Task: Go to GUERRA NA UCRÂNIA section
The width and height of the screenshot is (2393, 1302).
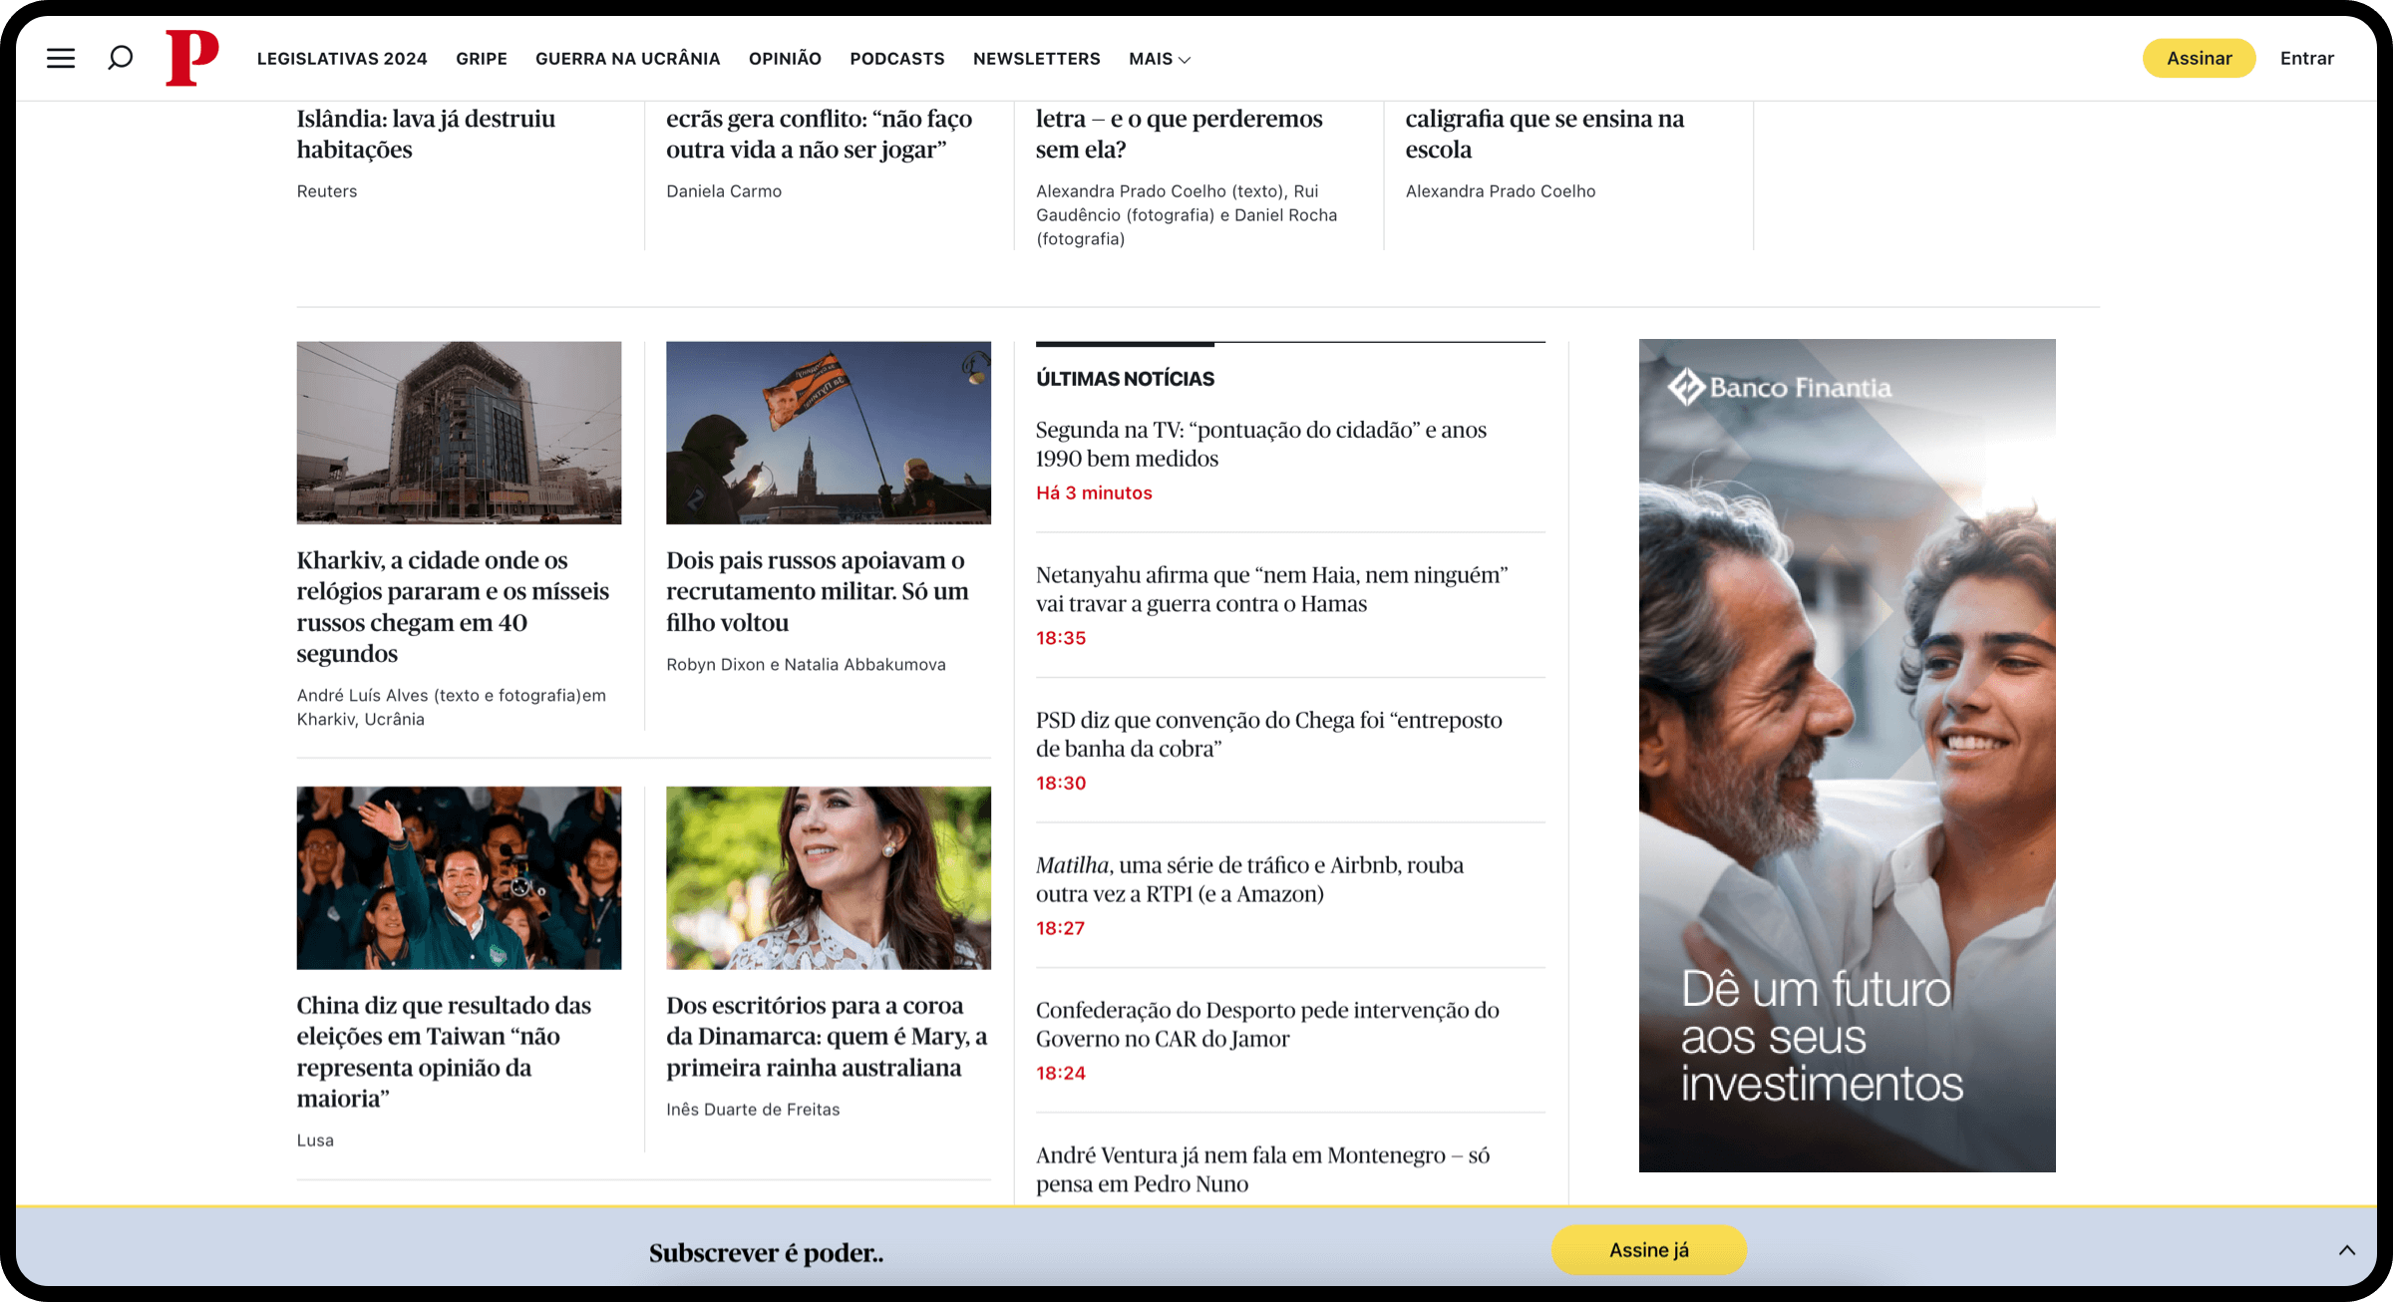Action: (627, 59)
